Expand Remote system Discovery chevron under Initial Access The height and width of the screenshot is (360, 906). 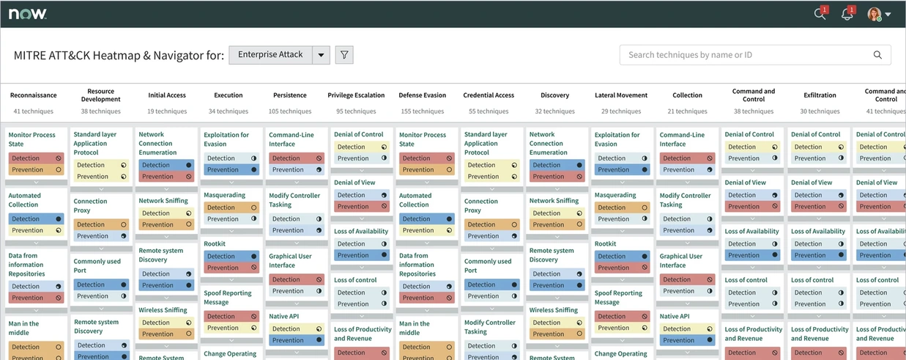point(166,297)
